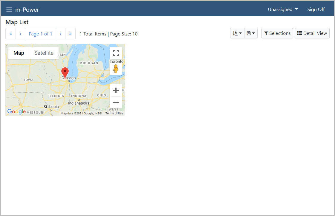Click the MICHIGAN label on the map

[89, 63]
